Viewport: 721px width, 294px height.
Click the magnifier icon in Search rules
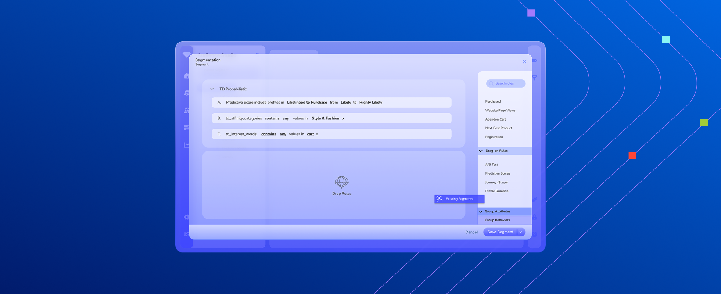click(x=491, y=83)
